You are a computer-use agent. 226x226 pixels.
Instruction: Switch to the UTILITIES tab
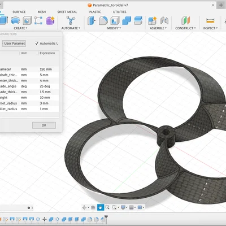point(120,12)
